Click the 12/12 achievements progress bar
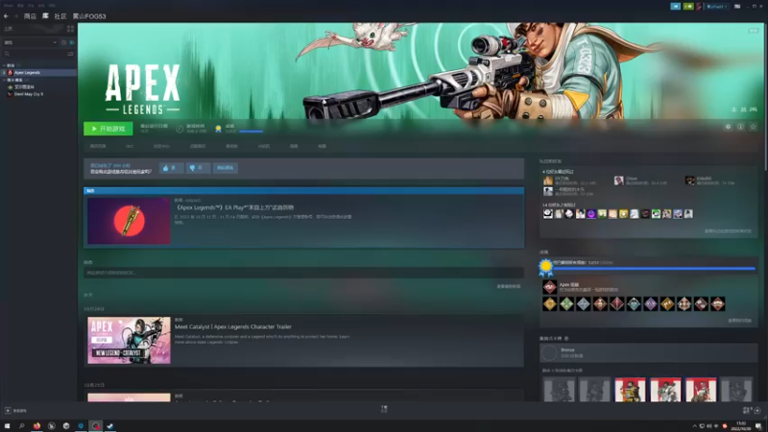Viewport: 768px width, 432px height. [x=655, y=269]
